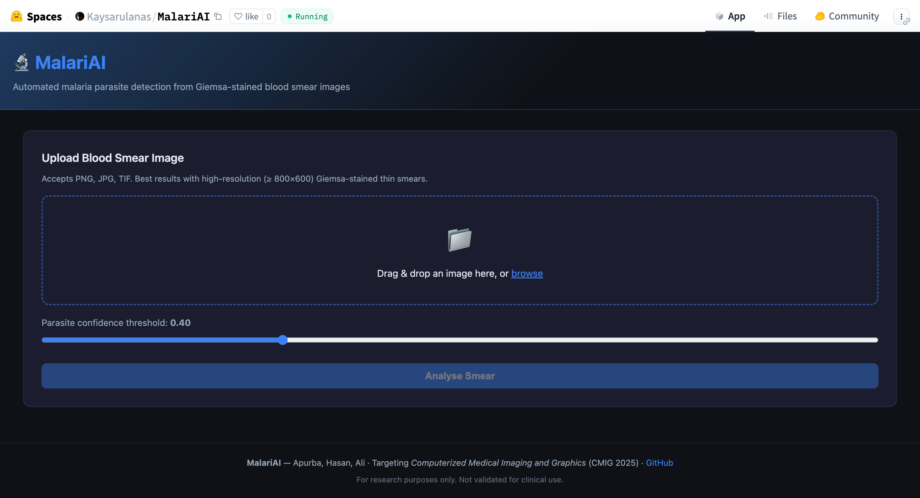Screen dimensions: 920x498
Task: Click the Kaysarulanas profile avatar
Action: [x=80, y=16]
